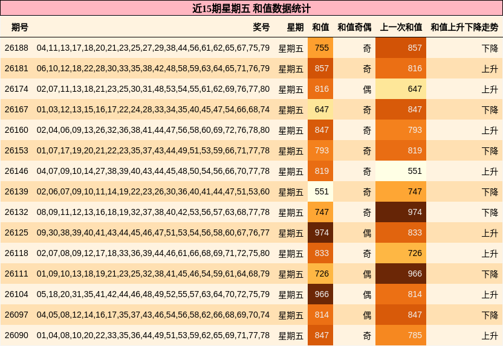The height and width of the screenshot is (346, 503).
Task: Click 星期五 in row 26146
Action: [291, 171]
